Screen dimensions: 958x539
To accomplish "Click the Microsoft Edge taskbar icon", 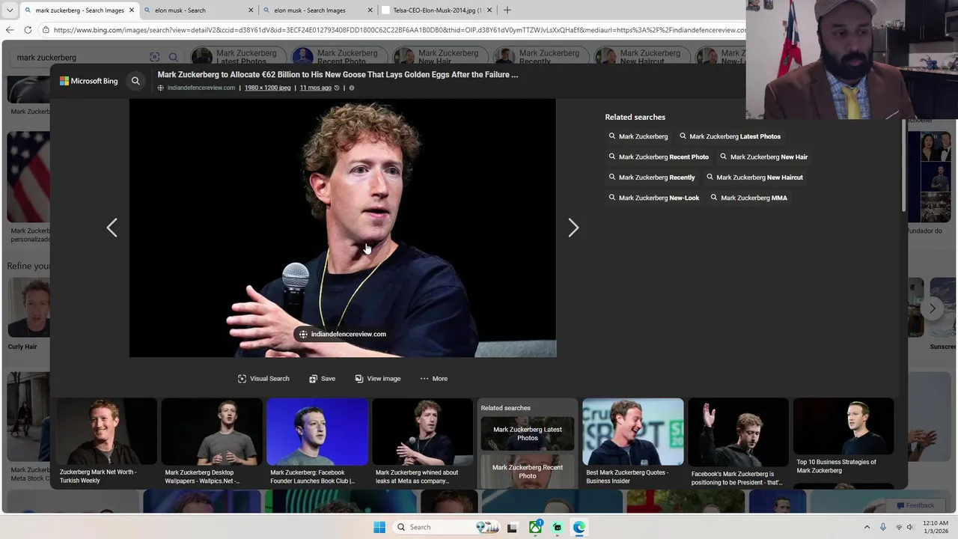I will [579, 528].
